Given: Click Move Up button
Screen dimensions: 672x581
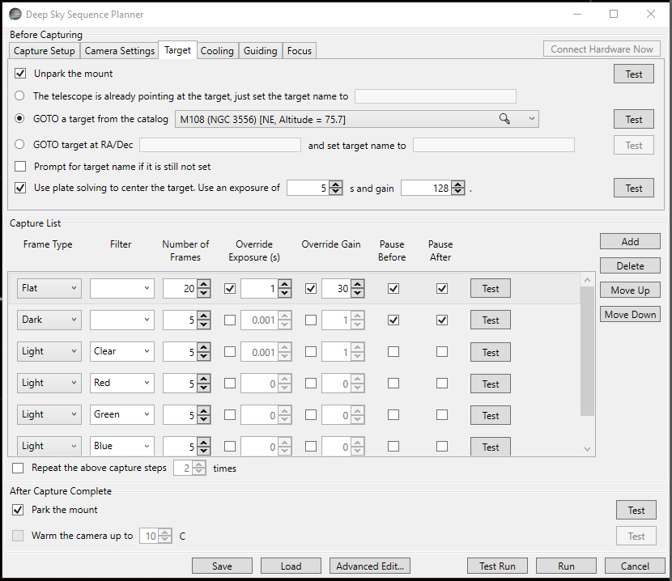Looking at the screenshot, I should (x=630, y=290).
